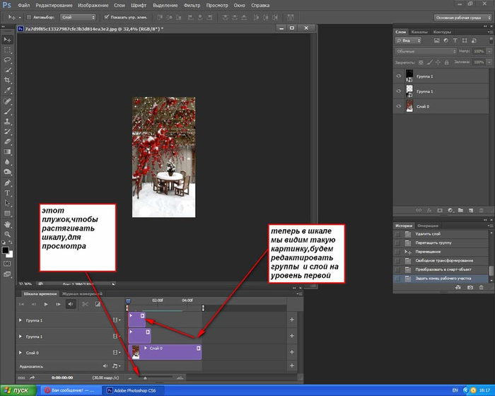Switch to Журнал измерений tab
The height and width of the screenshot is (396, 495).
click(82, 293)
